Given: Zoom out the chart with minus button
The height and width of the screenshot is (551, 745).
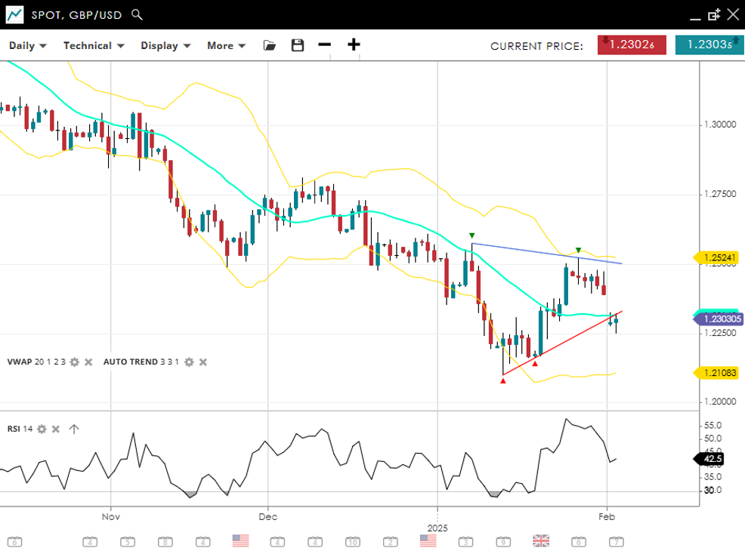Looking at the screenshot, I should point(325,45).
